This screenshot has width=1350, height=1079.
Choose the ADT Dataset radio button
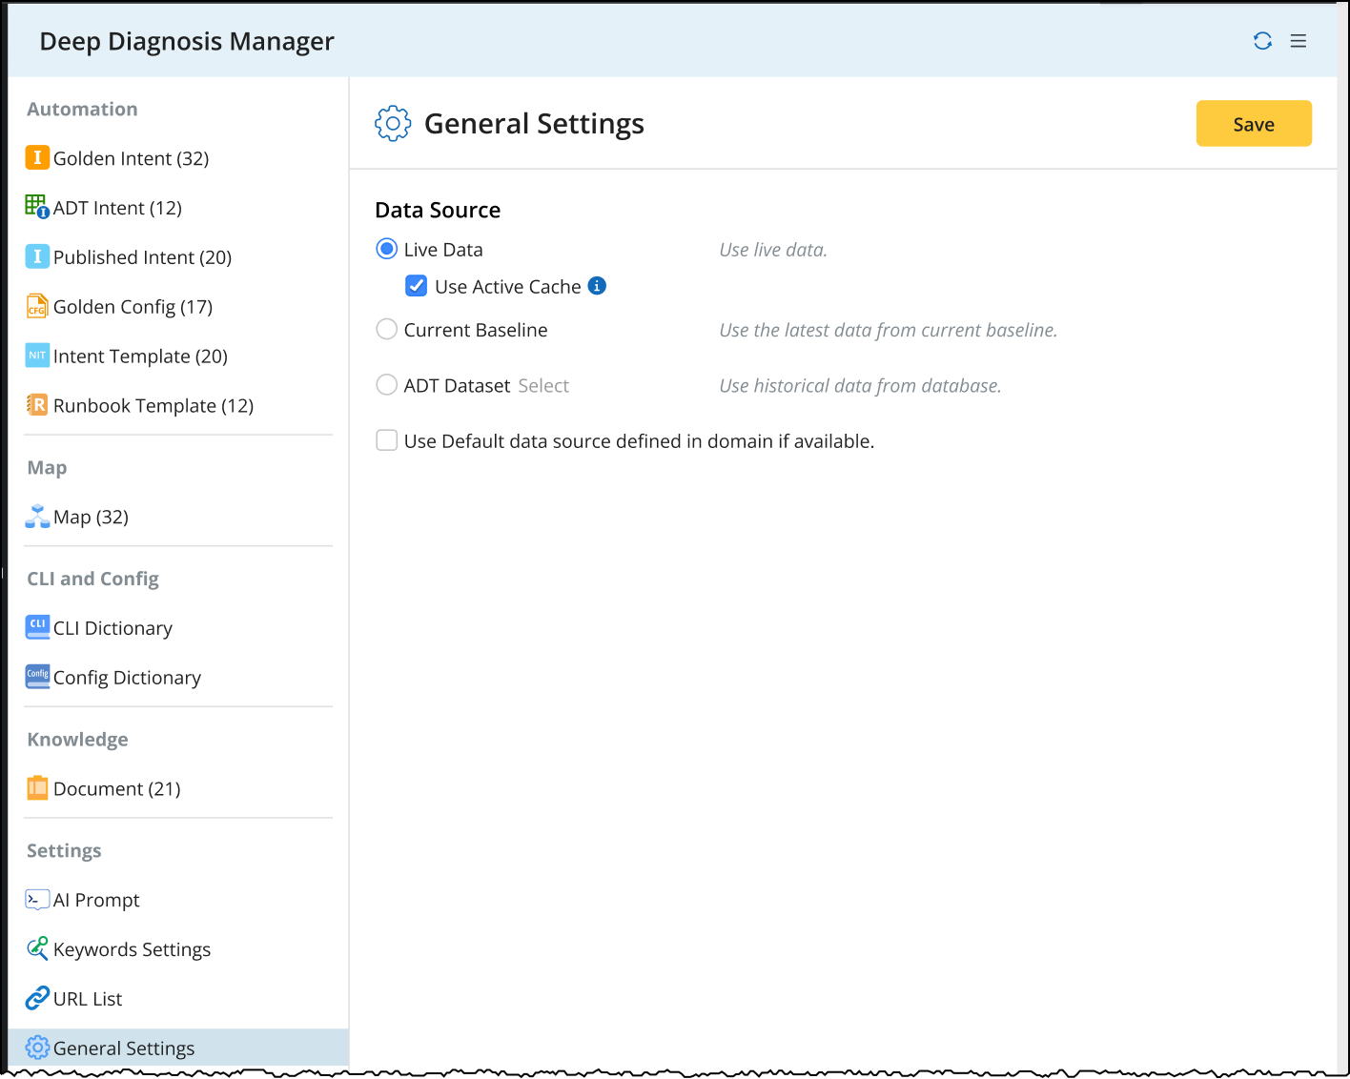coord(387,385)
